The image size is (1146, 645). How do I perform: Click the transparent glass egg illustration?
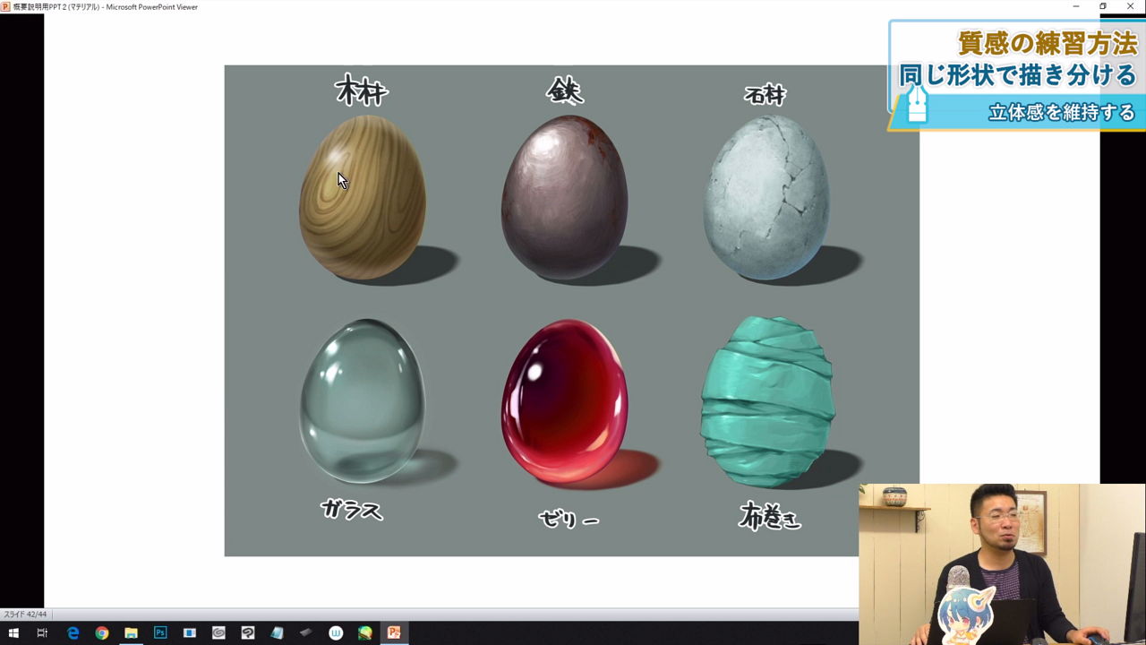click(x=362, y=401)
